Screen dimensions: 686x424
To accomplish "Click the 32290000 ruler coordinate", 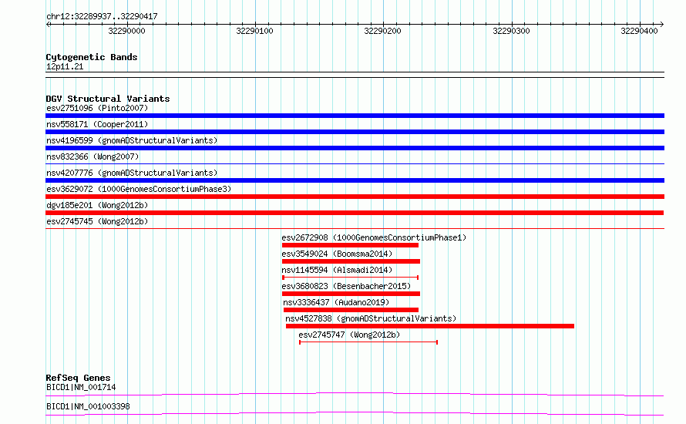I will (126, 31).
